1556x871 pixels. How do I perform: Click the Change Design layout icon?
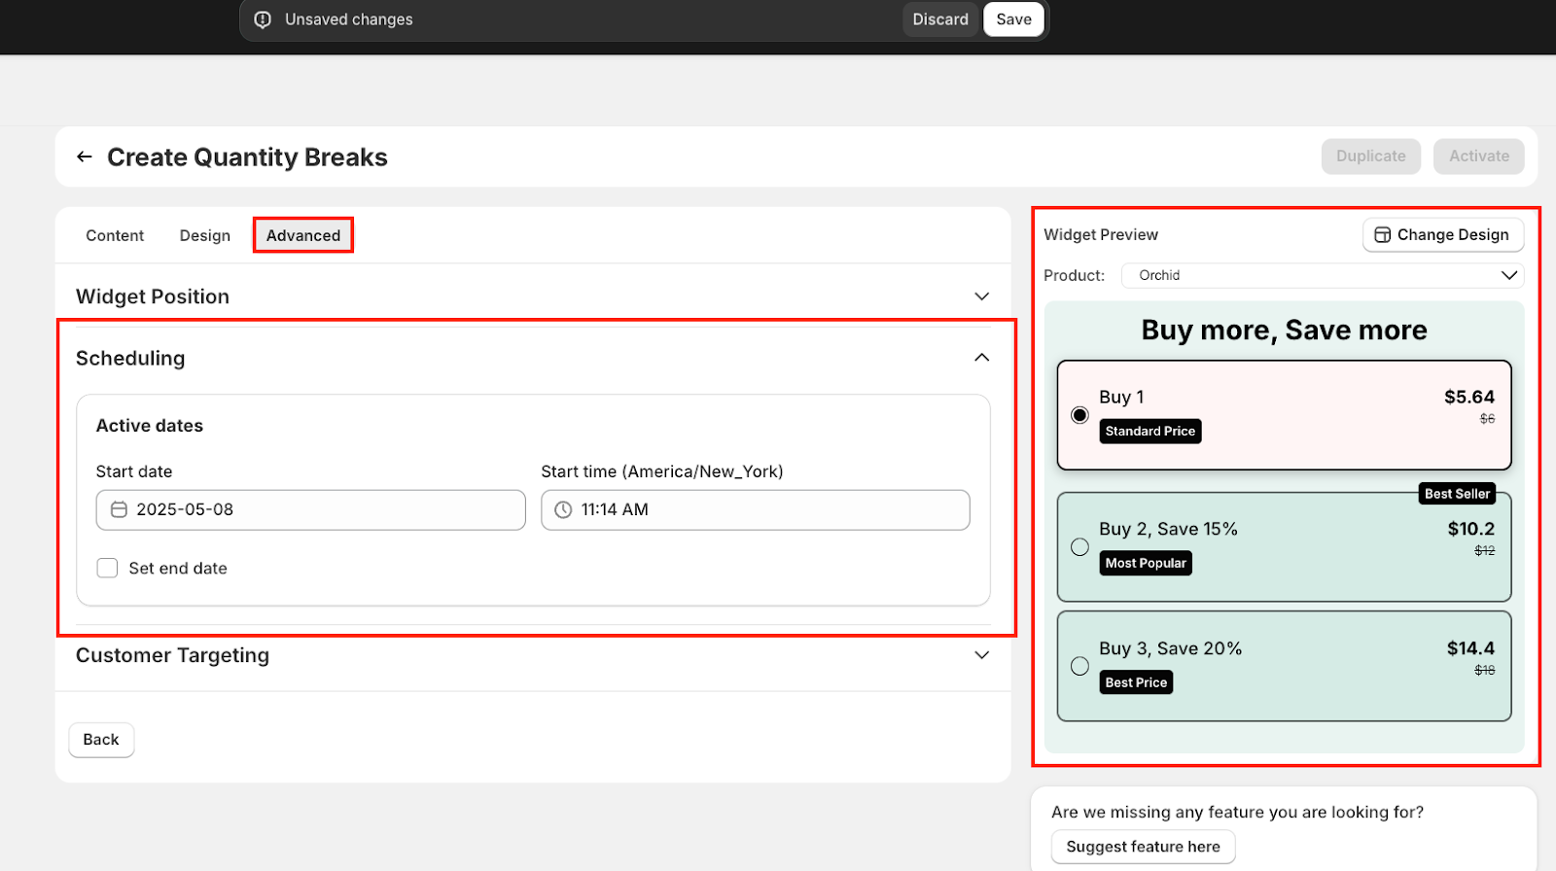coord(1382,235)
